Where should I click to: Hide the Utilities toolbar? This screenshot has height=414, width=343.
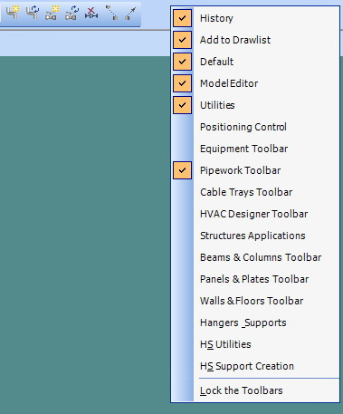point(182,105)
